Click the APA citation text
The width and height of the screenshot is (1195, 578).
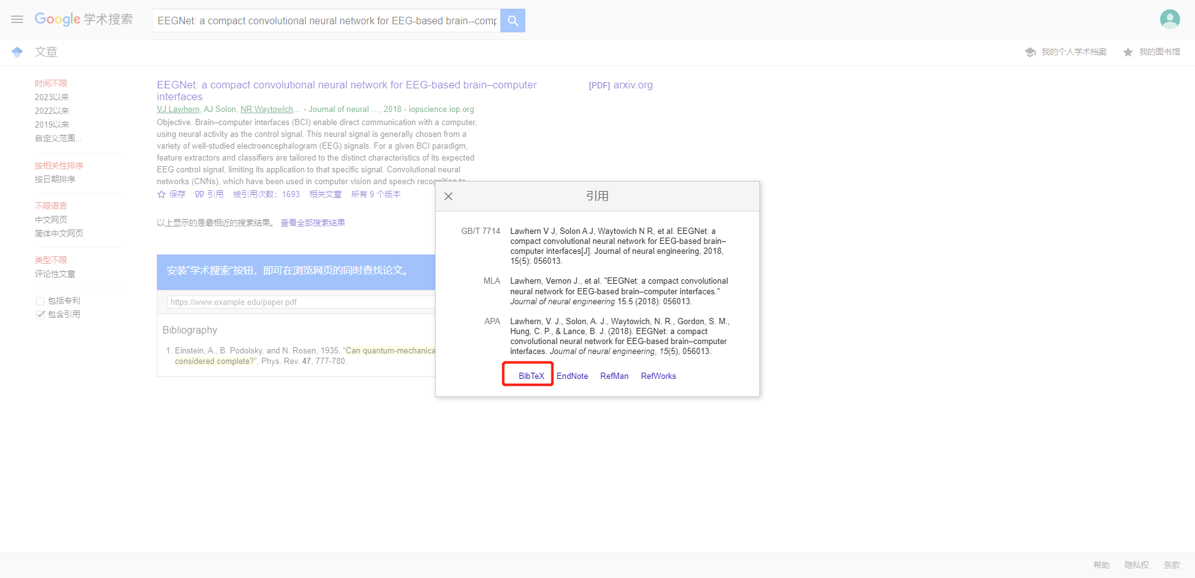point(620,337)
